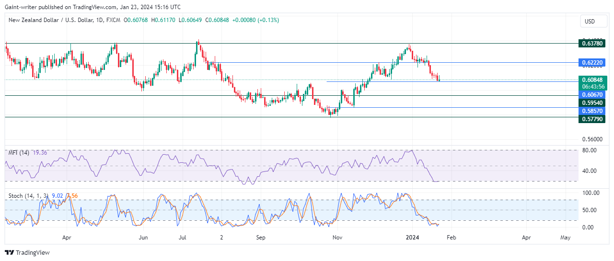Click the May label on time axis
This screenshot has width=614, height=261.
tap(565, 237)
